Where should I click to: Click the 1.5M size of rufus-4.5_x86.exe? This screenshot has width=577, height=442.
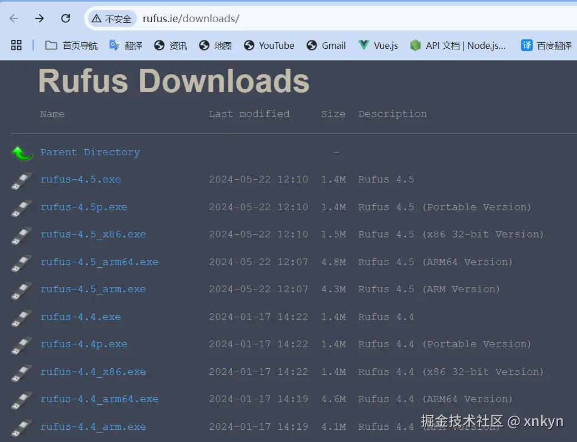tap(333, 235)
